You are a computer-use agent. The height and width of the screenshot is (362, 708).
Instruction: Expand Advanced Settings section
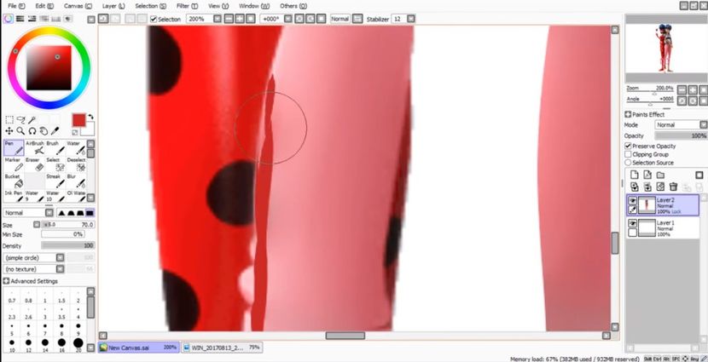tap(6, 281)
